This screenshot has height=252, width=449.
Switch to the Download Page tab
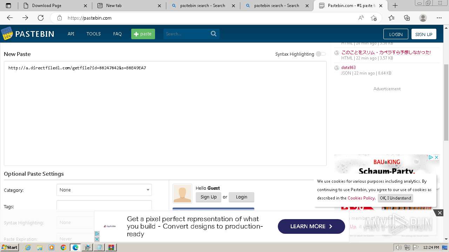[x=55, y=6]
